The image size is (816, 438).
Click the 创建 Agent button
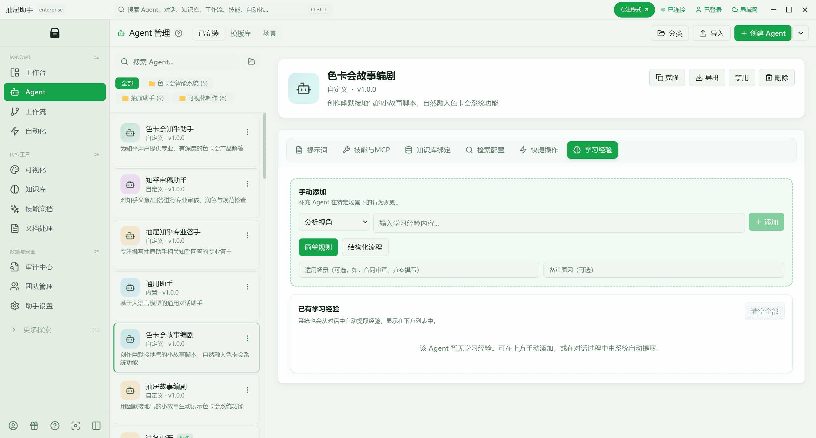click(x=763, y=33)
